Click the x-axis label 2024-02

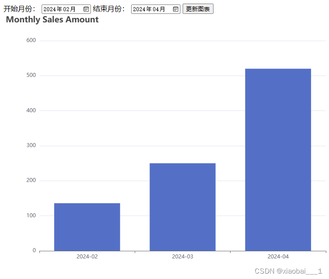coord(87,257)
